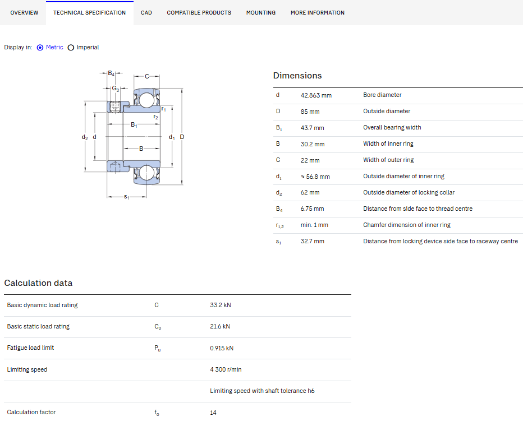523x426 pixels.
Task: Click the bearing cross-section diagram
Action: (134, 135)
